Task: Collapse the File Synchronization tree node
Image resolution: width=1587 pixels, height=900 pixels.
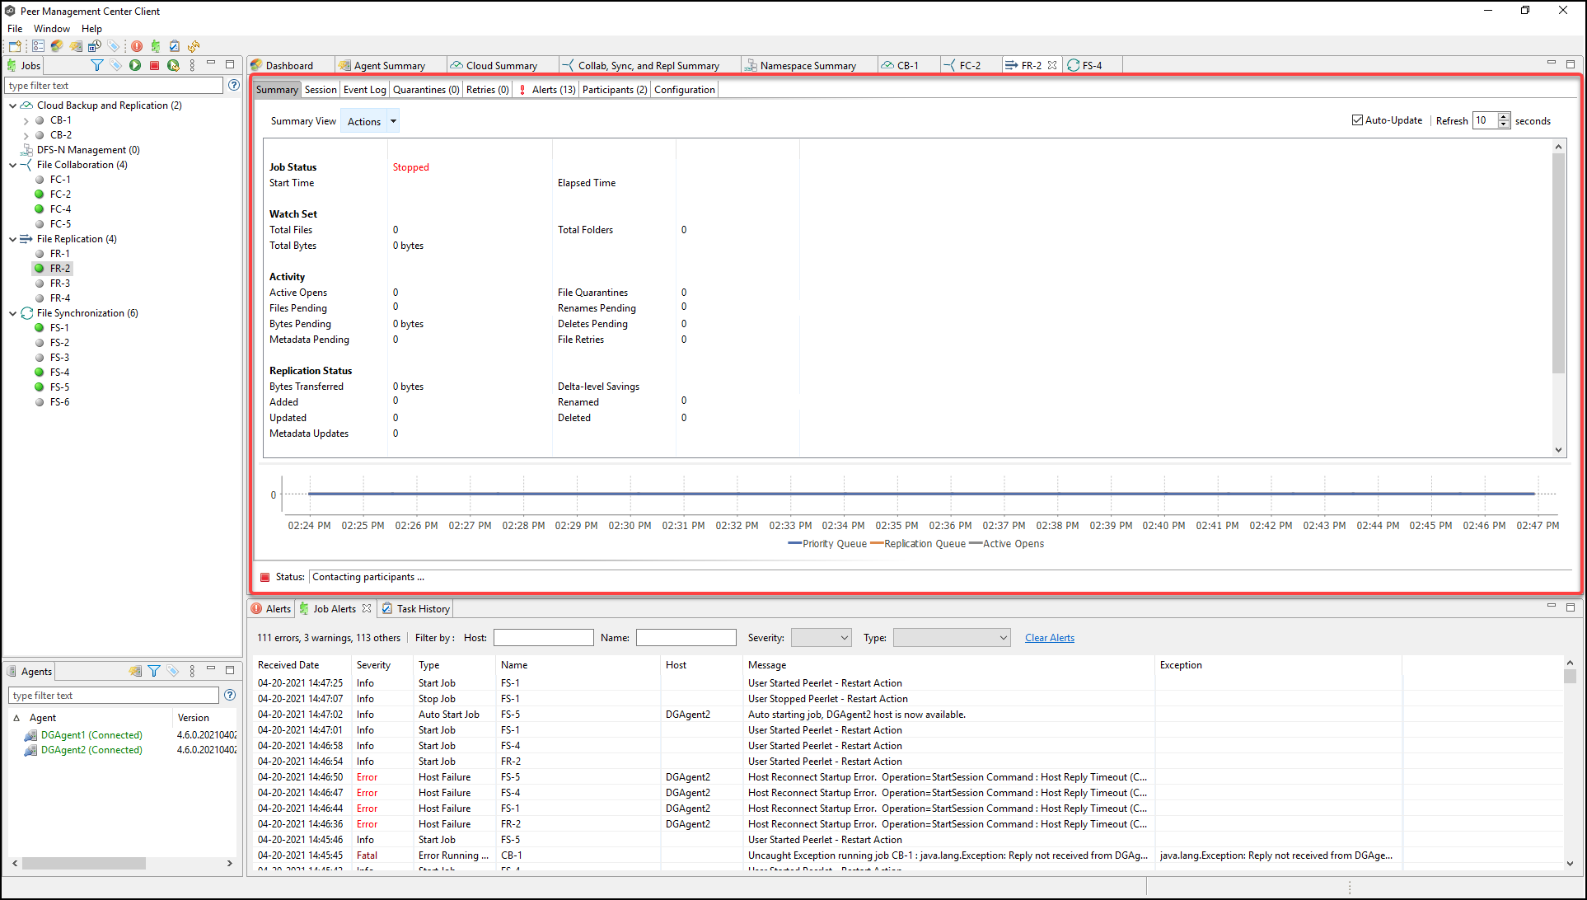Action: [x=12, y=313]
